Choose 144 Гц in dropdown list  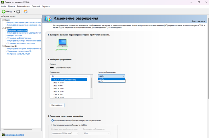(x=112, y=79)
